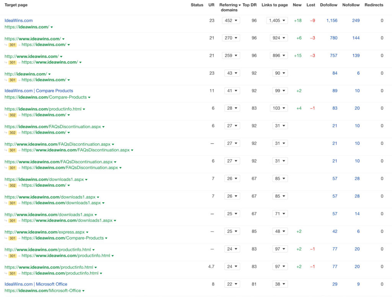
Task: Open IdeaWins.com | Compare Products title link
Action: tap(39, 90)
